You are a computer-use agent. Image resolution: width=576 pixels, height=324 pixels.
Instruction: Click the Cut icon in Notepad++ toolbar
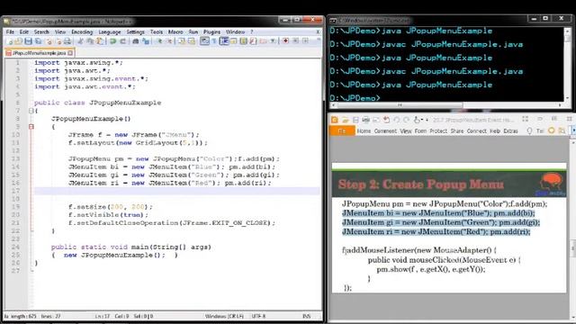(80, 41)
